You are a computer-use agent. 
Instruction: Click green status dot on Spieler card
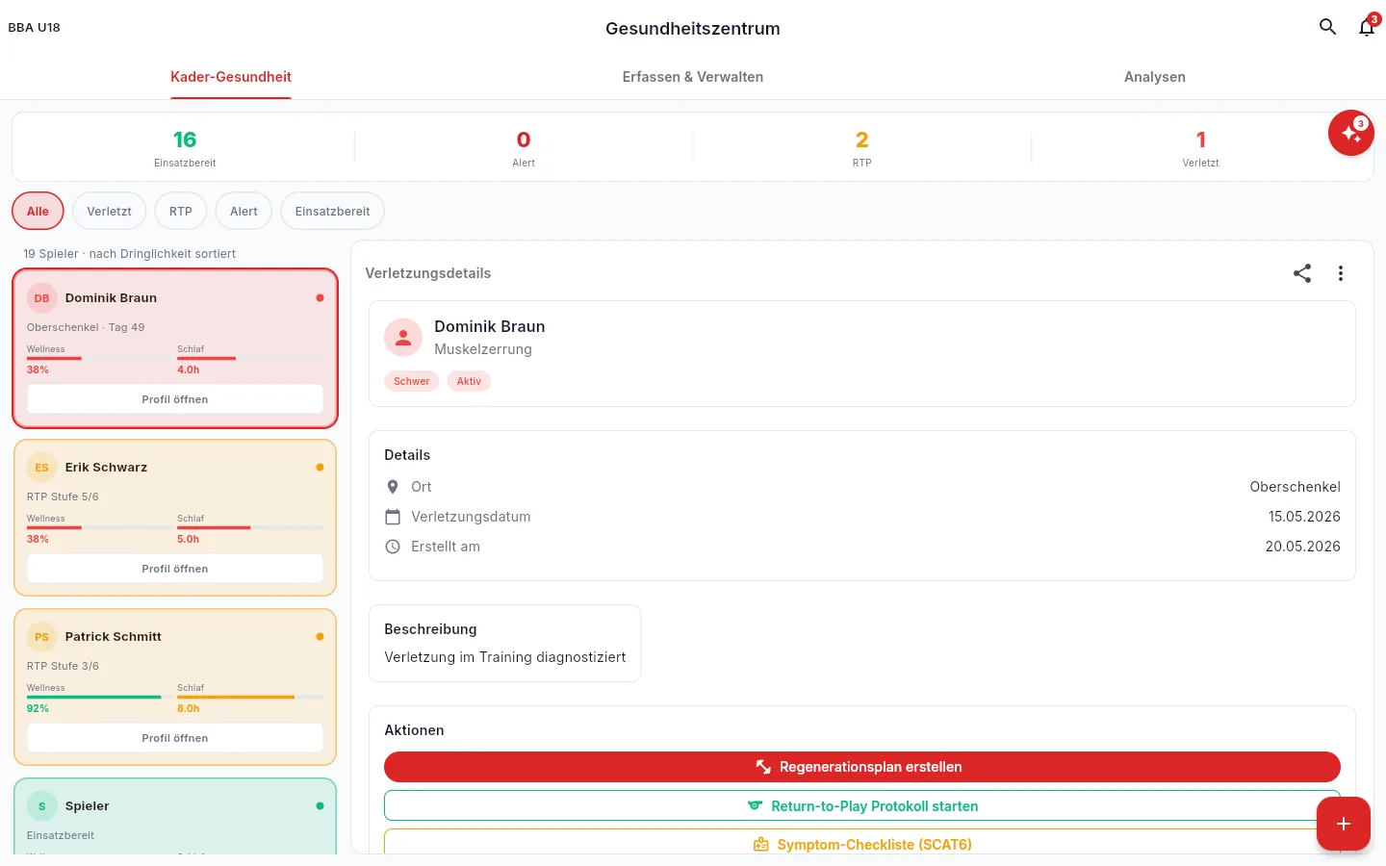click(x=320, y=806)
